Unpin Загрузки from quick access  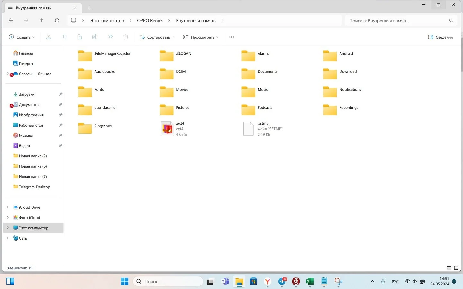(61, 94)
